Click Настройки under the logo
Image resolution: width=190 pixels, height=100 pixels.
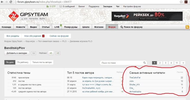(33, 18)
